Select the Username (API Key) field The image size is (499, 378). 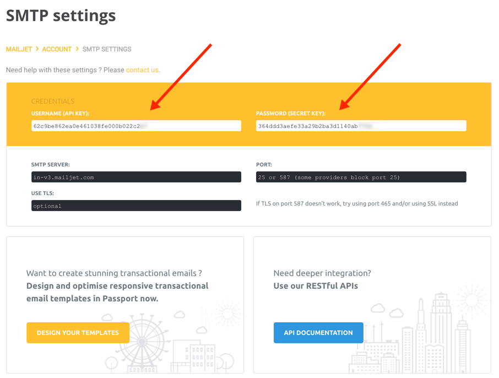[136, 126]
